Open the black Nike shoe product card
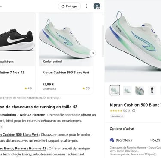The height and width of the screenshot is (158, 161). tap(17, 53)
